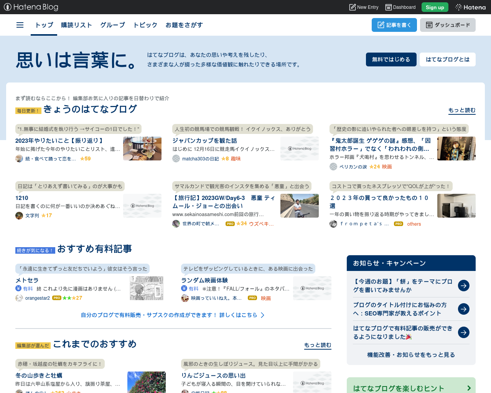Click the blue 記事を書く button
The width and height of the screenshot is (491, 393).
(x=394, y=25)
